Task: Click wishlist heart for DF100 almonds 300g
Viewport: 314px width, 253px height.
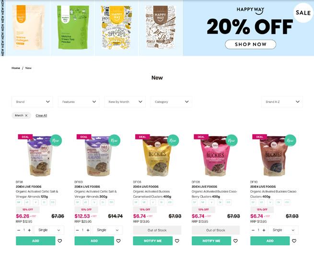Action: click(x=118, y=241)
